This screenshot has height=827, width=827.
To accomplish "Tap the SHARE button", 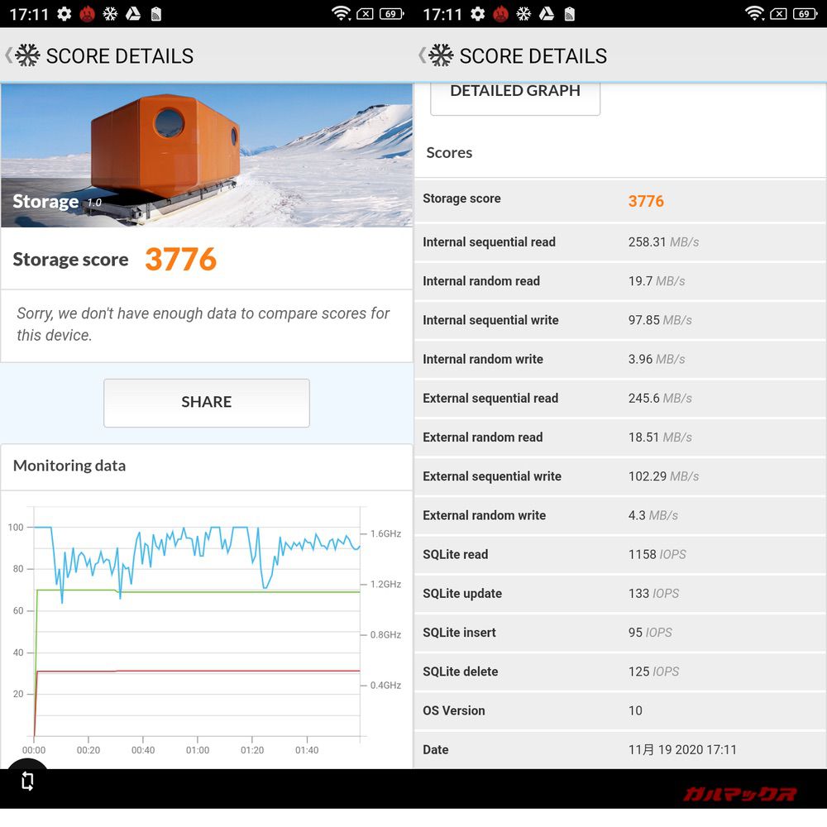I will click(x=206, y=403).
